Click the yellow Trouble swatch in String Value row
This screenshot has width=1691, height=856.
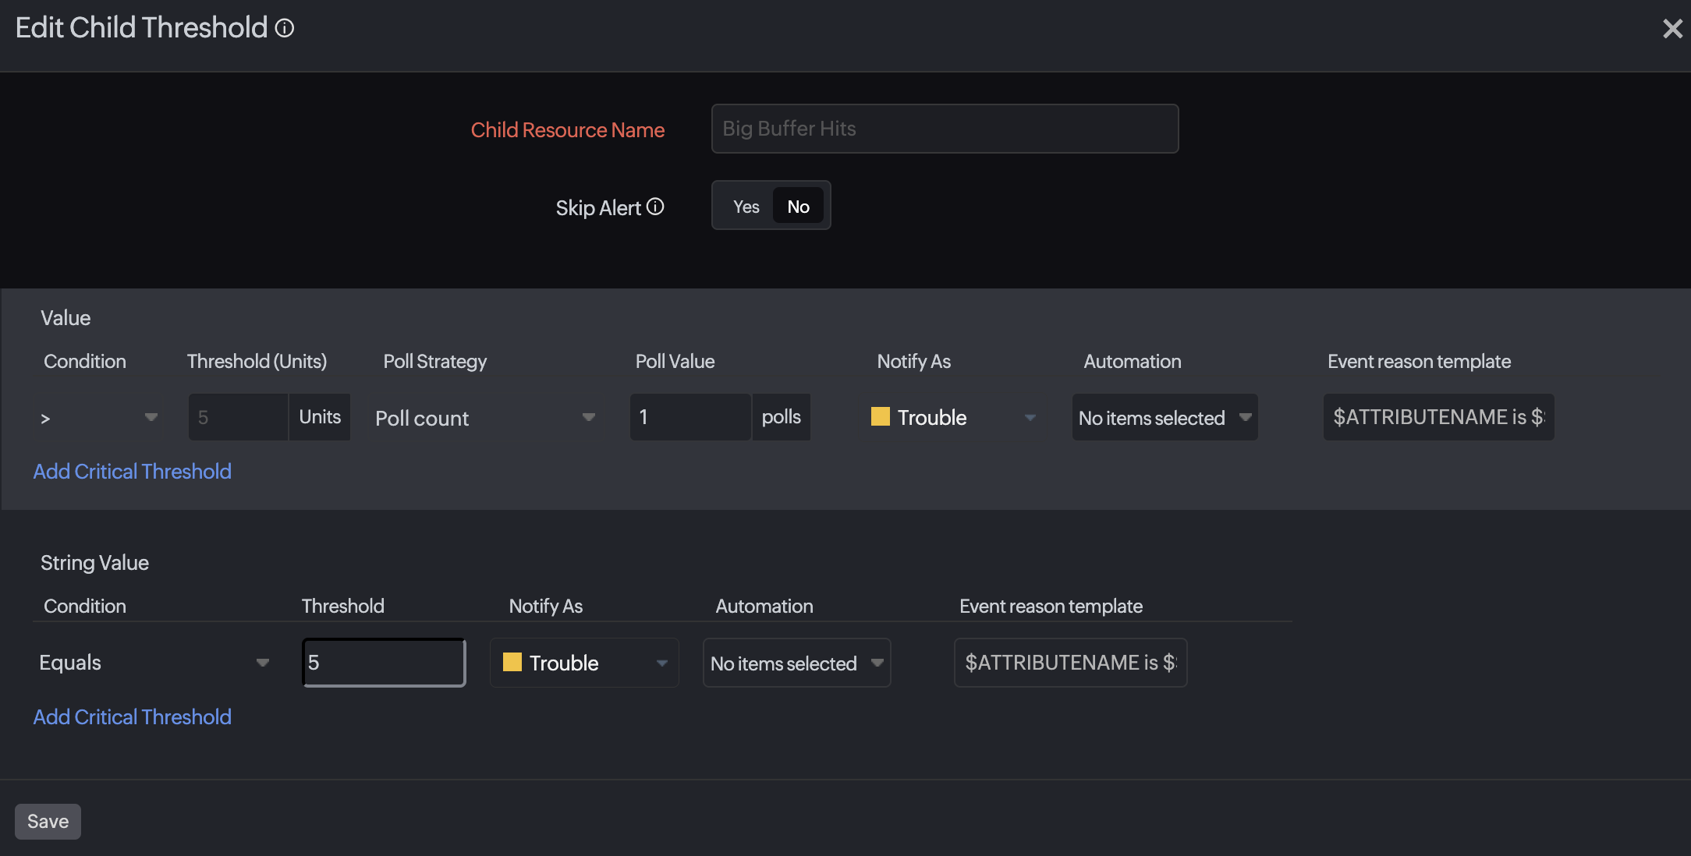(x=512, y=663)
